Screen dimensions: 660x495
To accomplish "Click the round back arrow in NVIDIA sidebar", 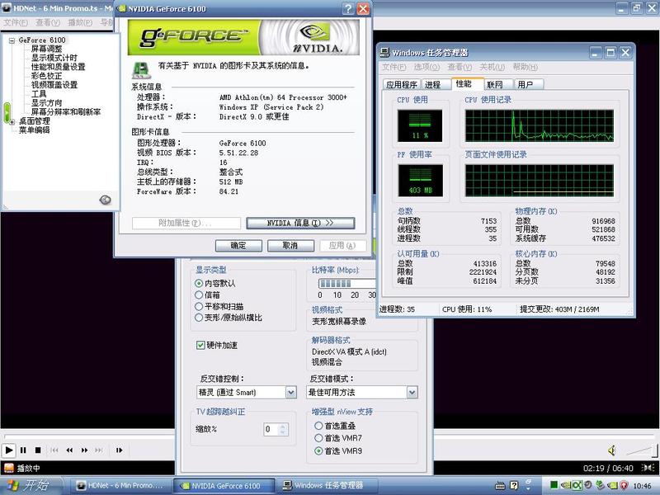I will click(x=105, y=200).
